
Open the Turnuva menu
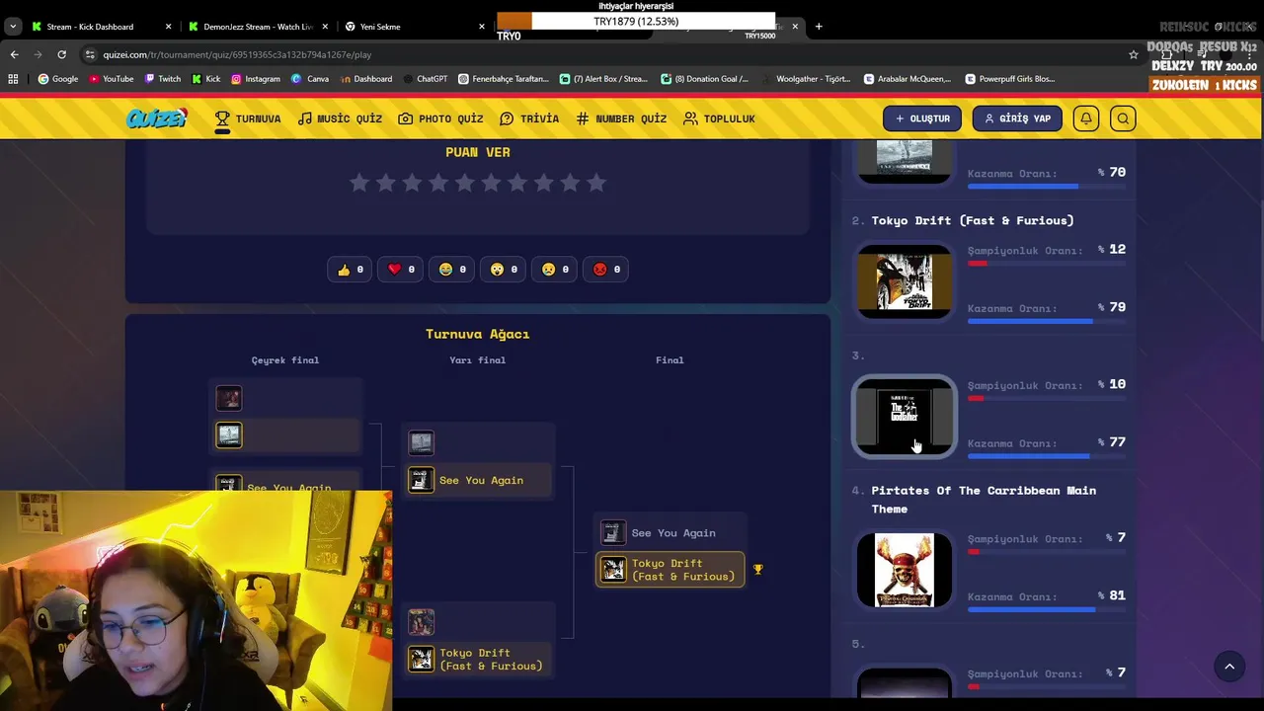tap(248, 118)
